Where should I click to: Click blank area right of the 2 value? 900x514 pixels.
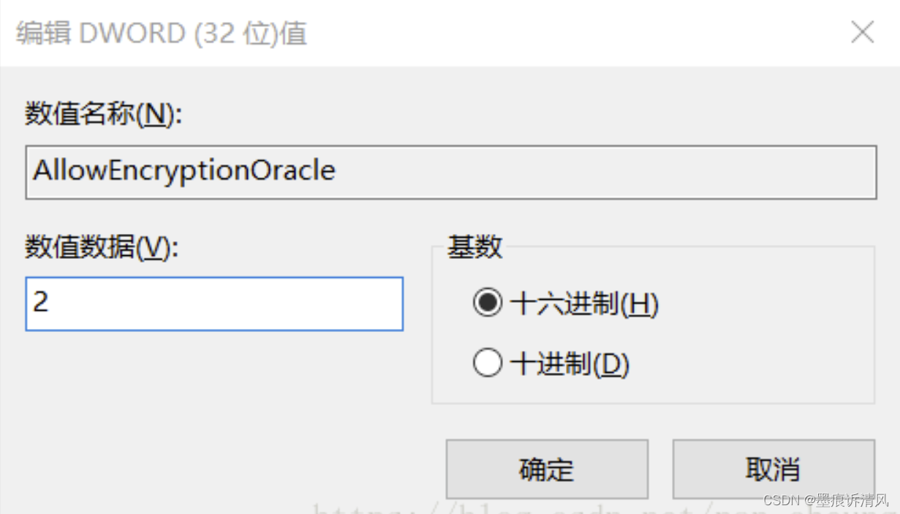pyautogui.click(x=227, y=303)
